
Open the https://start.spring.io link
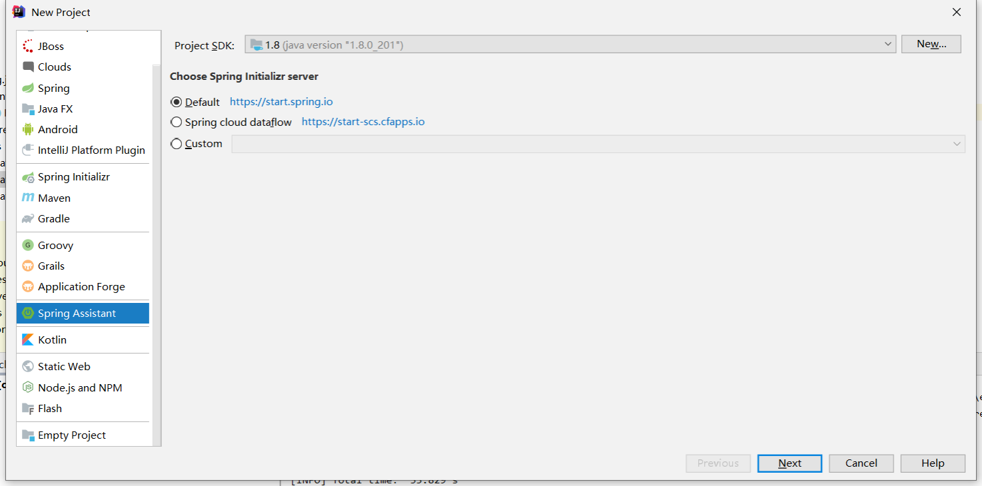(281, 102)
